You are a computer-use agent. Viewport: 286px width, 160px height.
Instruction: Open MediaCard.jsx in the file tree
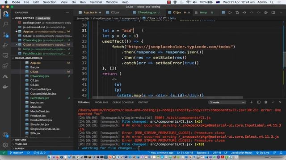(x=40, y=111)
